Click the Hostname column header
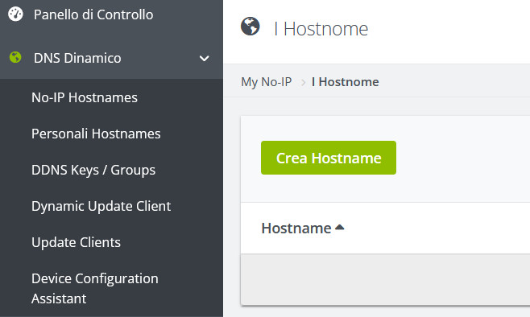The height and width of the screenshot is (317, 530). [x=296, y=228]
